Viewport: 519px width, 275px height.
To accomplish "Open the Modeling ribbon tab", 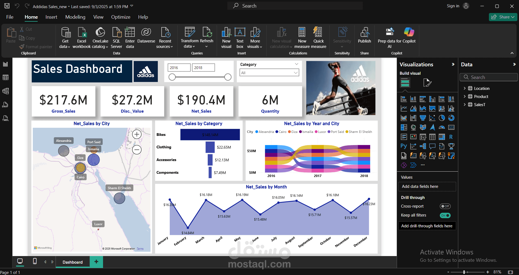I will click(75, 17).
